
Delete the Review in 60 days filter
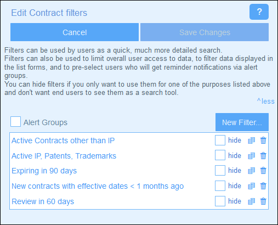tap(263, 201)
